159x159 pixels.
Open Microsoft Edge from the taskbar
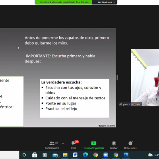85,155
